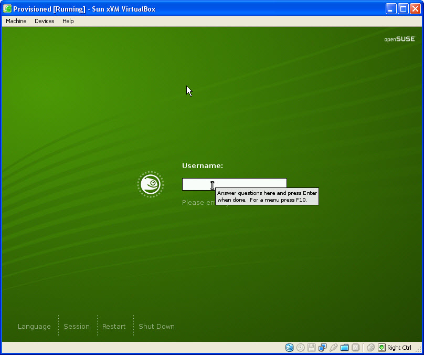Open the shared folders status icon
424x355 pixels.
344,348
